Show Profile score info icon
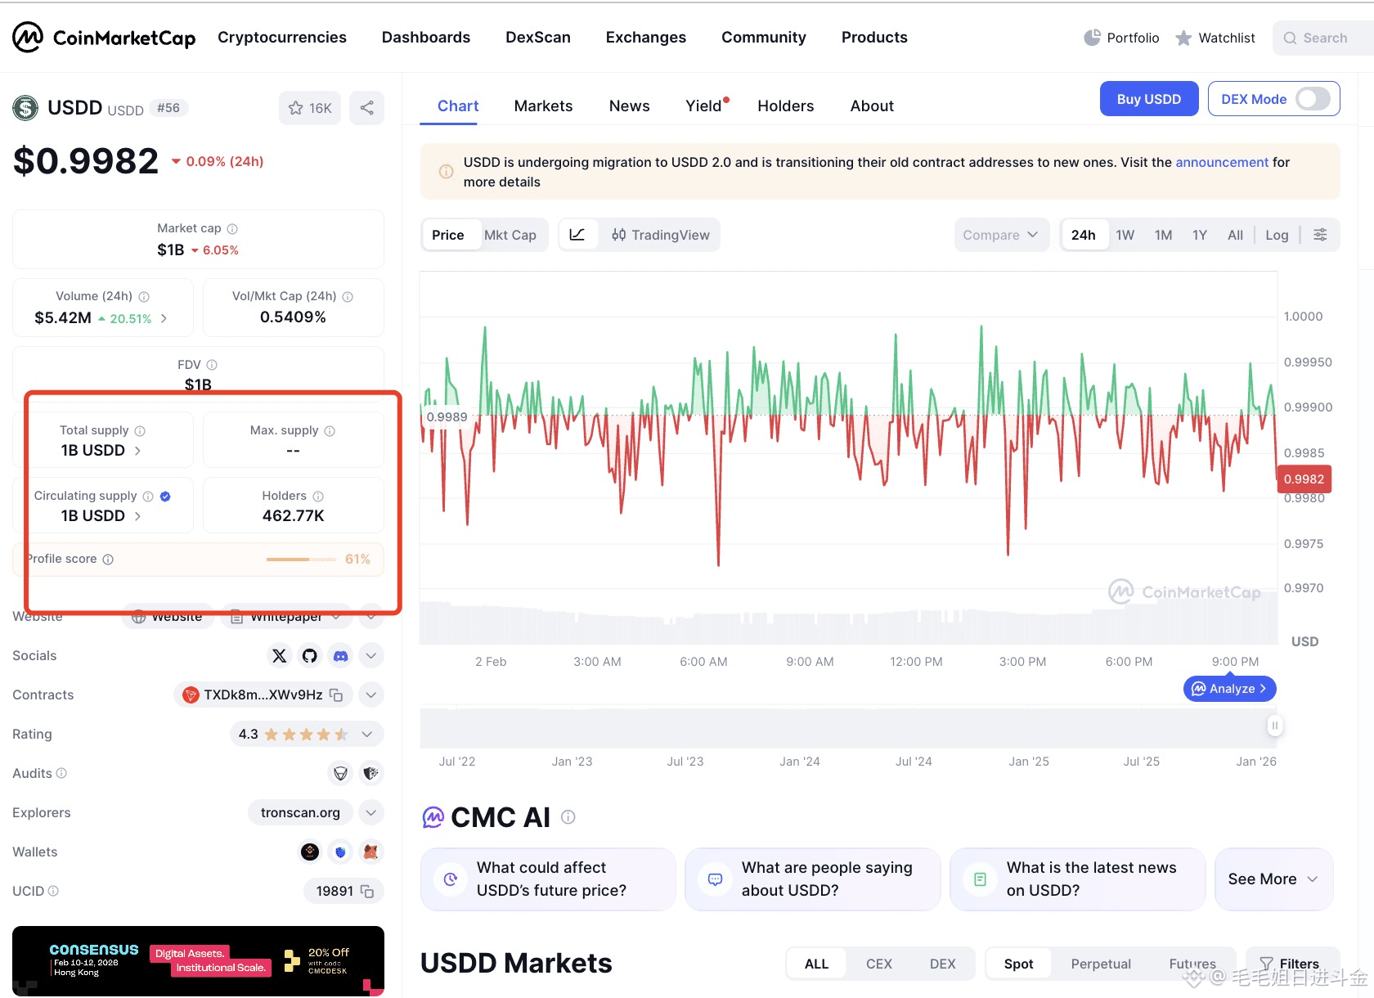Screen dimensions: 1374x998 click(108, 560)
